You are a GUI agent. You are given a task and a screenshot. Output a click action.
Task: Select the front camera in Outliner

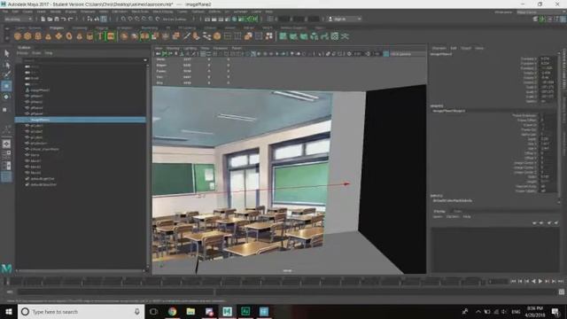(35, 78)
